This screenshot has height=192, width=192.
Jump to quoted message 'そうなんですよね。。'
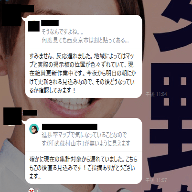pos(63,32)
